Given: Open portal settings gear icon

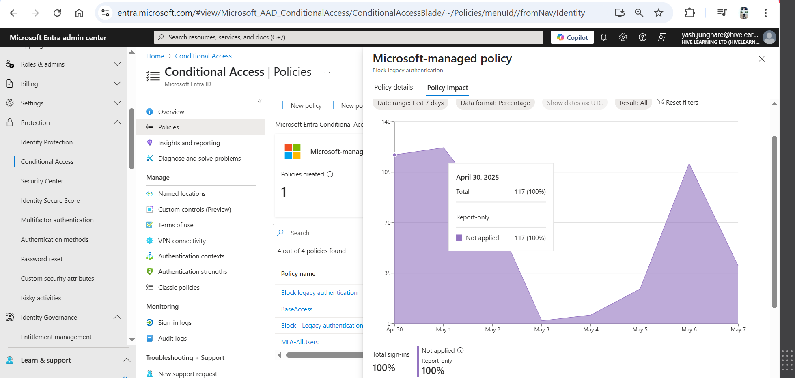Looking at the screenshot, I should 623,37.
